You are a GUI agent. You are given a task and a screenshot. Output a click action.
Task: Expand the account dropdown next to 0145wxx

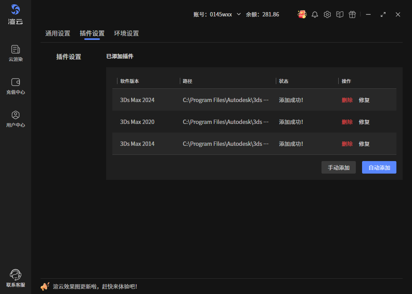pyautogui.click(x=239, y=14)
